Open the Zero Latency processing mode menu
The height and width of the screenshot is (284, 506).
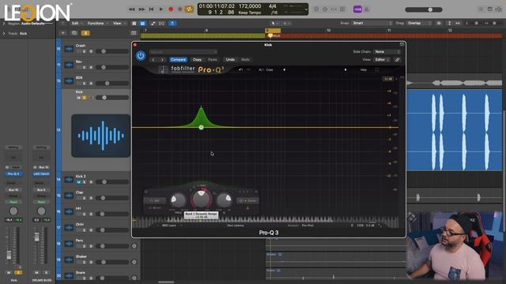point(236,226)
